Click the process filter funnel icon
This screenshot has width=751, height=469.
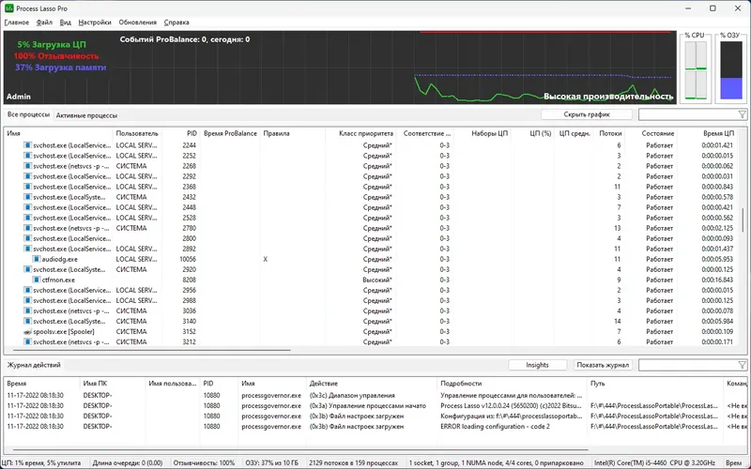(x=742, y=114)
